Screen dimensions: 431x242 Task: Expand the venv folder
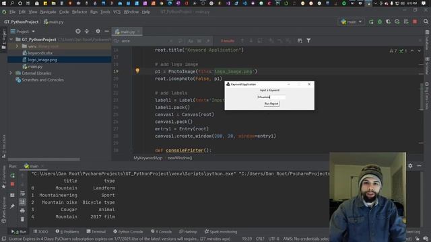pos(18,46)
